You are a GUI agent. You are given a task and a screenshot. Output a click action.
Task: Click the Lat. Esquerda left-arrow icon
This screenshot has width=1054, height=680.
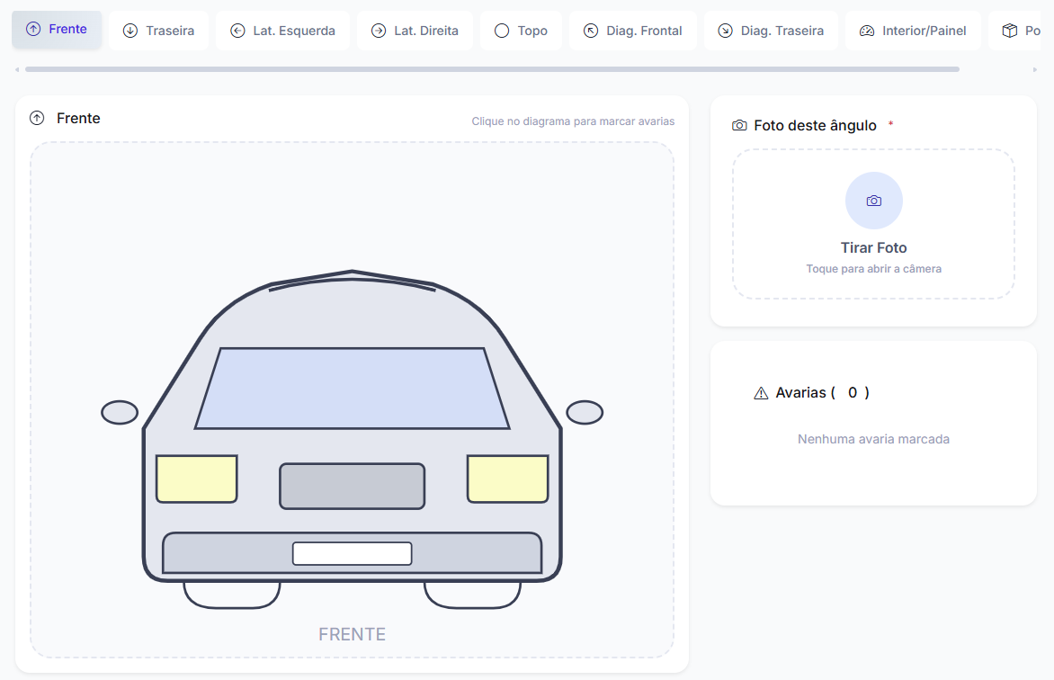[237, 31]
